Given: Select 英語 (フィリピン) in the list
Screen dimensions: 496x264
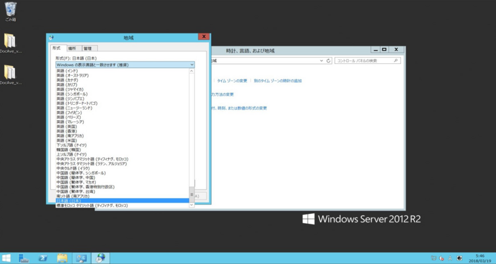Looking at the screenshot, I should click(x=122, y=113).
